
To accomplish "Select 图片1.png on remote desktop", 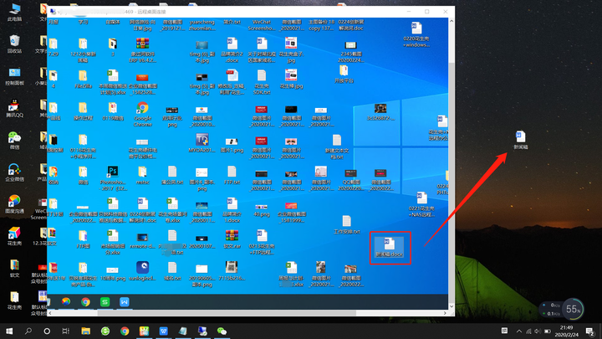I will pyautogui.click(x=232, y=146).
